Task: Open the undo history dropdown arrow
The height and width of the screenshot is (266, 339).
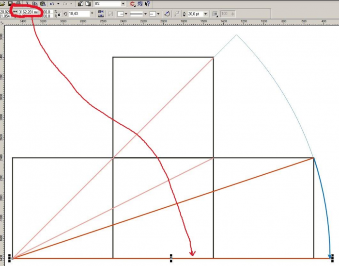Action: click(x=58, y=3)
